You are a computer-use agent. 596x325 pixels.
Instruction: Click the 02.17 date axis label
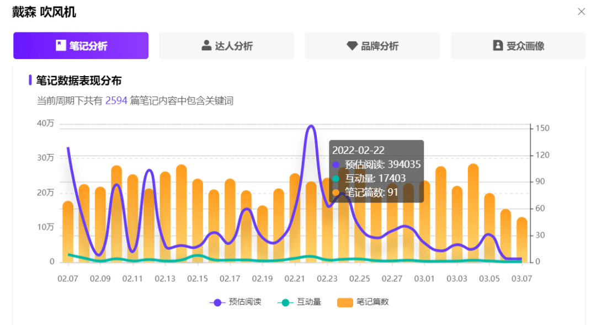coord(230,279)
